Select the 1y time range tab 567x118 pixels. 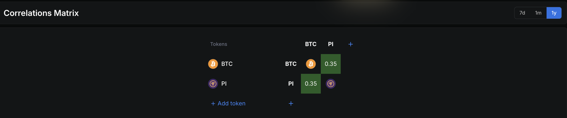coord(554,13)
